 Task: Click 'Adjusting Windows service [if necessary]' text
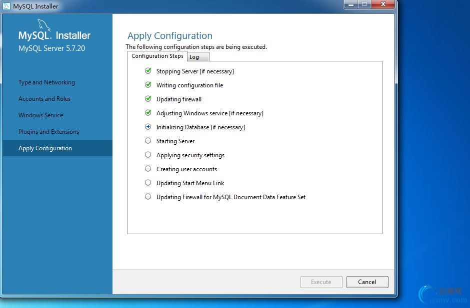(210, 113)
